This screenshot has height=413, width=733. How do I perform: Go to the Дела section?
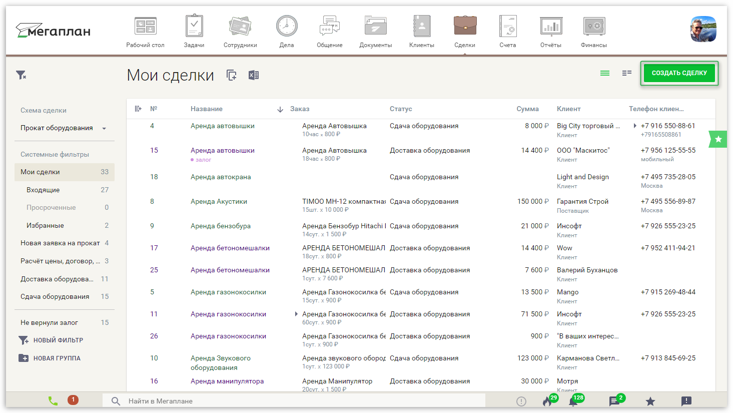[287, 32]
